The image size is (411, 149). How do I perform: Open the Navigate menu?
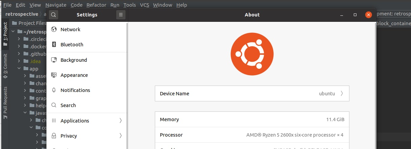(x=56, y=5)
